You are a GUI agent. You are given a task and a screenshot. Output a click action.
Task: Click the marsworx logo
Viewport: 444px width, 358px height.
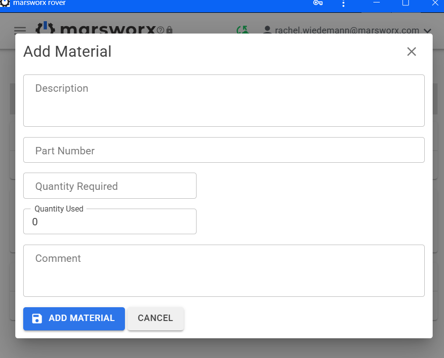click(96, 28)
